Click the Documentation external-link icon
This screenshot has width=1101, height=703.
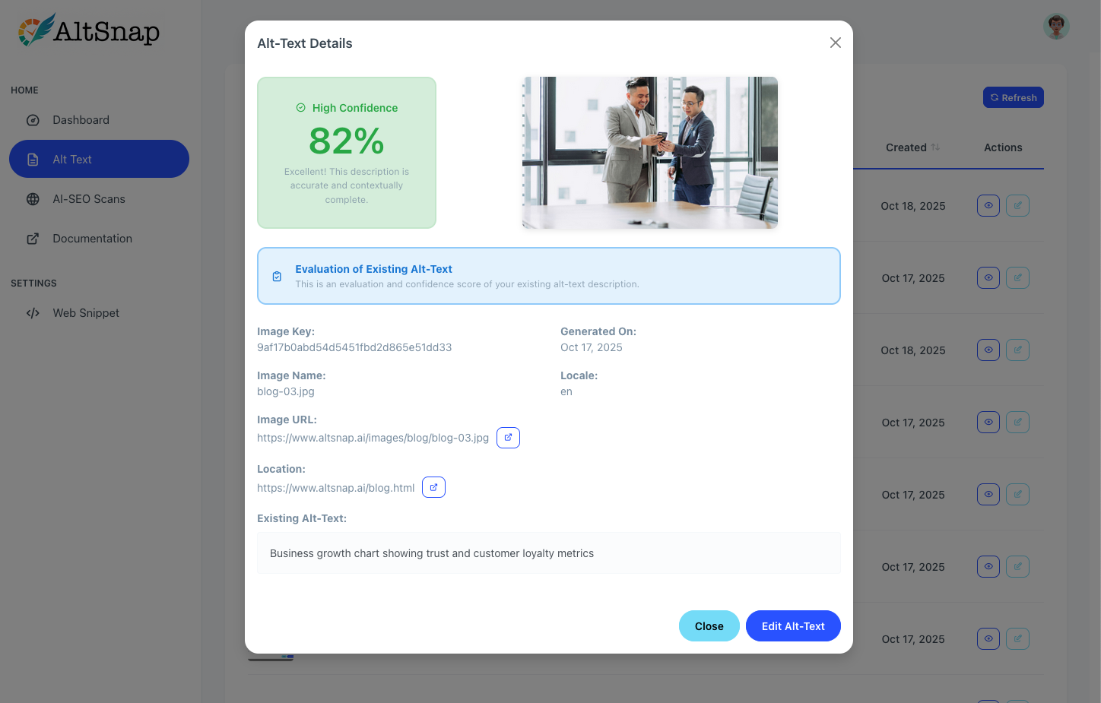(x=32, y=238)
